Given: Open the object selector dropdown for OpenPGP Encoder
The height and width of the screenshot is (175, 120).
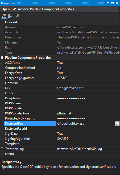Looking at the screenshot, I should coord(118,9).
